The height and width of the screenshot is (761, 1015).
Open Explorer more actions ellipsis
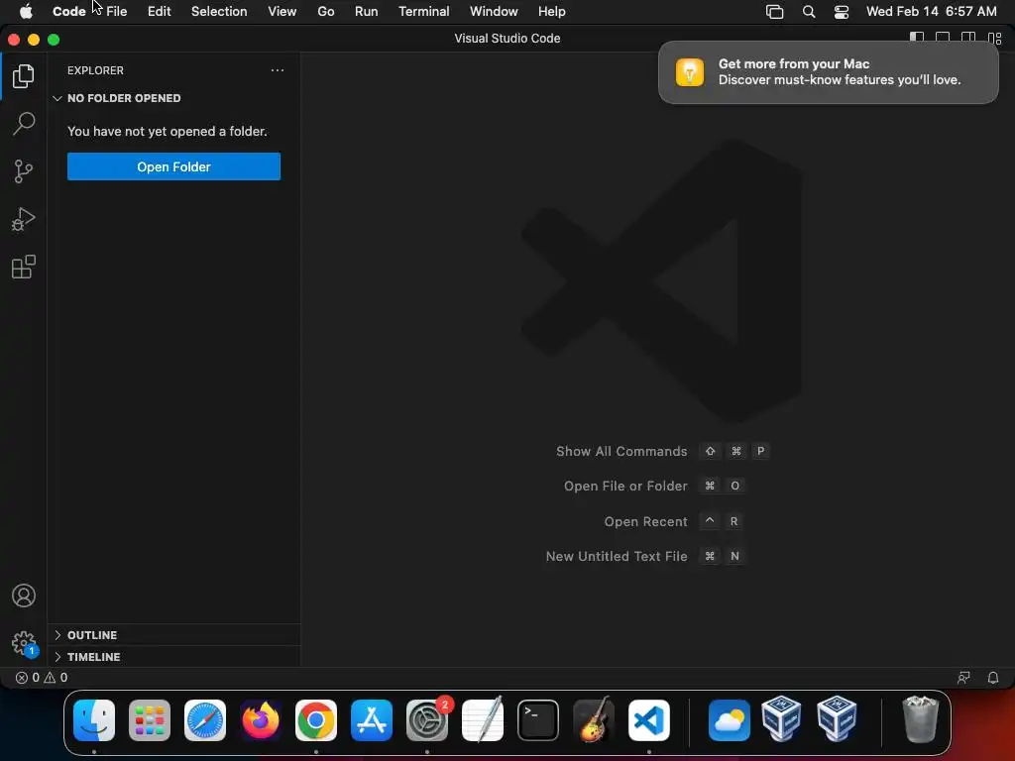coord(278,70)
